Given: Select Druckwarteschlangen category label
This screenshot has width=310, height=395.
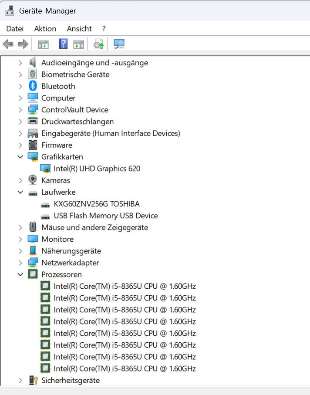Looking at the screenshot, I should (x=77, y=122).
